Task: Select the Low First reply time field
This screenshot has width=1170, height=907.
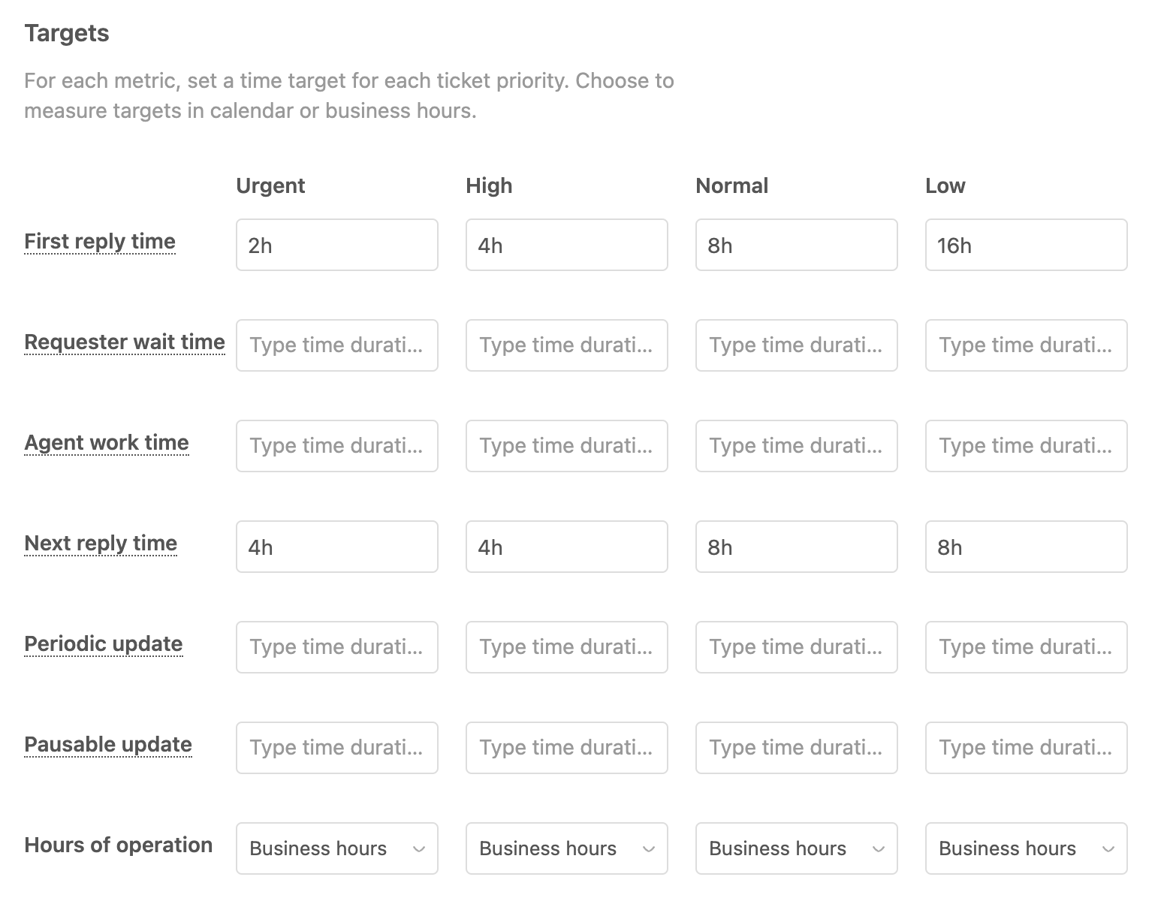Action: tap(1026, 245)
